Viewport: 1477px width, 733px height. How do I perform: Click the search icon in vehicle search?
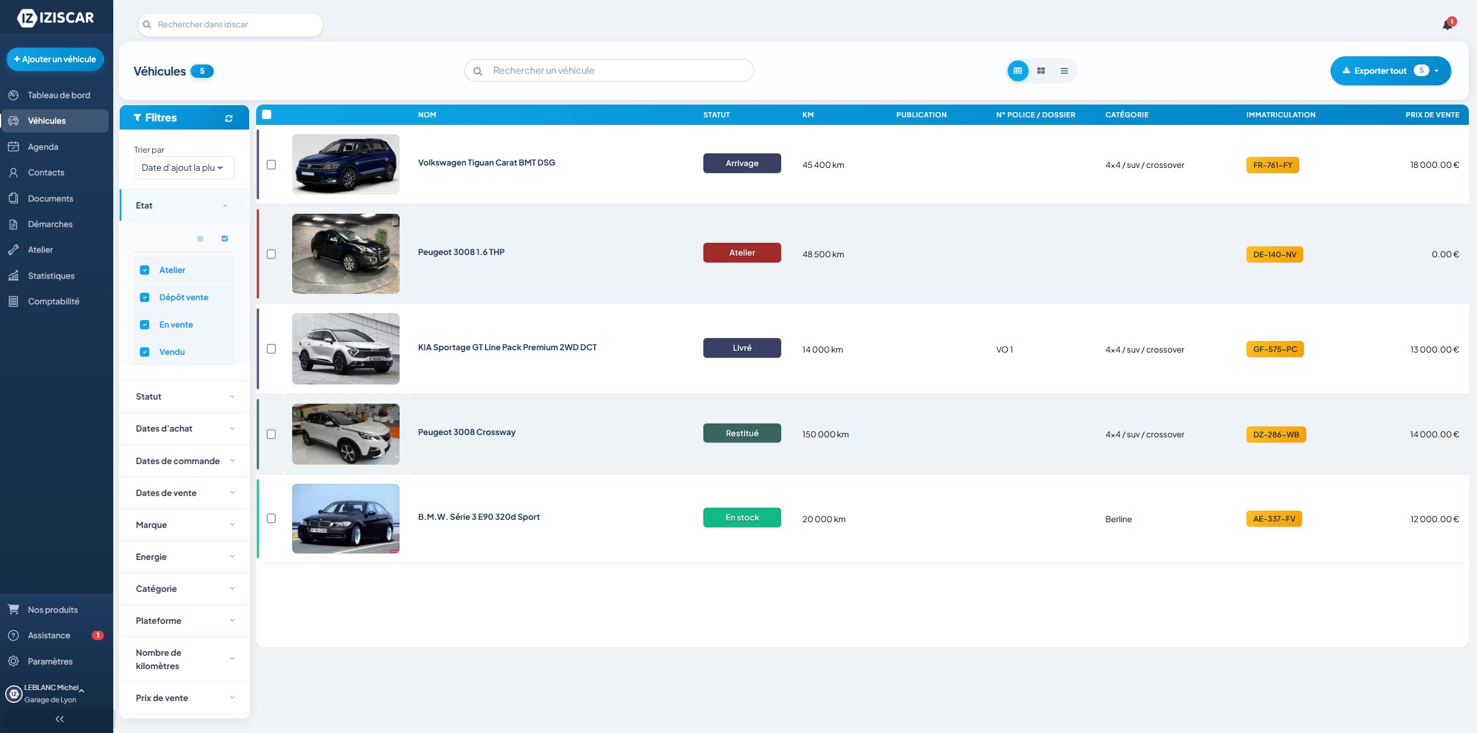(x=477, y=71)
